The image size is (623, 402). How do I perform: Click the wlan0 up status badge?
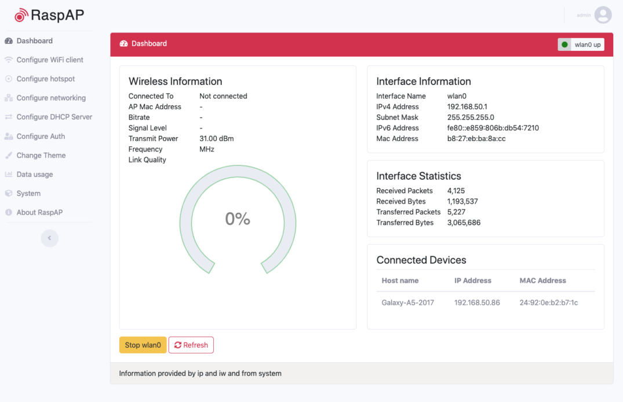pyautogui.click(x=581, y=45)
